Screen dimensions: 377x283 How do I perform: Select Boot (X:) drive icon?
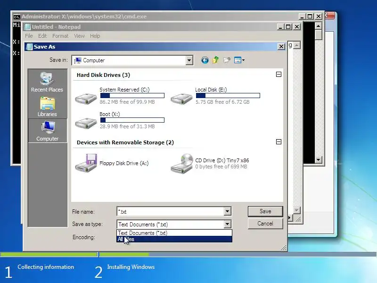[86, 123]
